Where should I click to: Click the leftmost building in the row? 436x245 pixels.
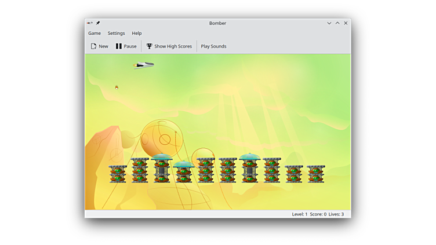click(x=118, y=174)
